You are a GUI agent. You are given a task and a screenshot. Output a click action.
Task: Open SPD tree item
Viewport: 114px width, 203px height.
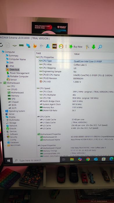point(12,99)
